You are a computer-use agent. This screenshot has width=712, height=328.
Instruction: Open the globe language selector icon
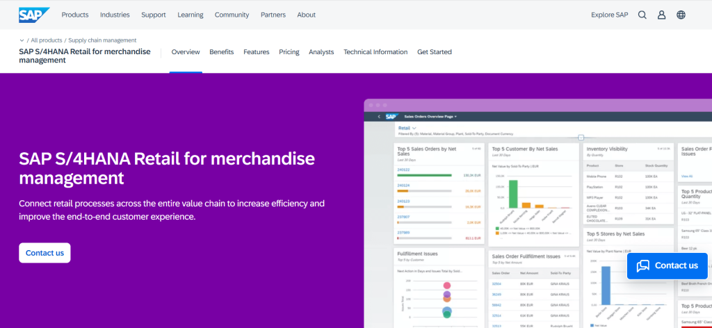[x=681, y=15]
